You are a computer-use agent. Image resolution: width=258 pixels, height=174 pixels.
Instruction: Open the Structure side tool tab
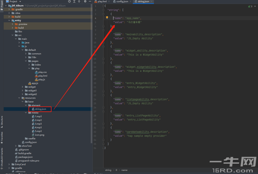(2, 122)
